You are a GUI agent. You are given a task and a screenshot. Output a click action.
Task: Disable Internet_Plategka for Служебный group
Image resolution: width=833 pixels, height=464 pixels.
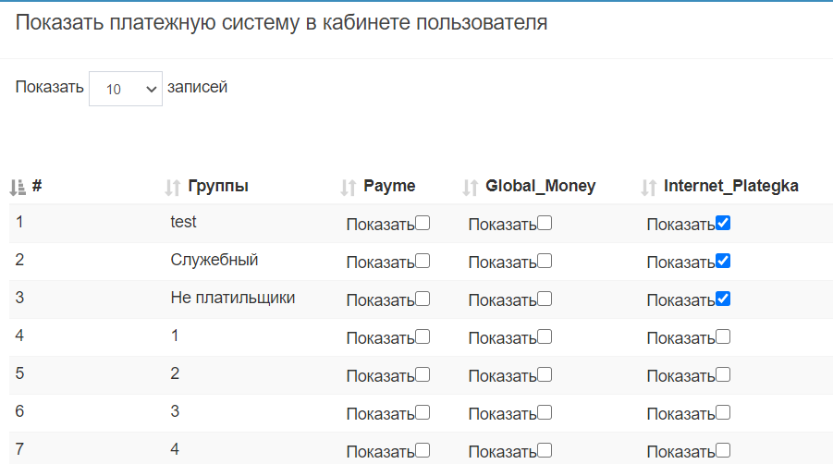(723, 261)
